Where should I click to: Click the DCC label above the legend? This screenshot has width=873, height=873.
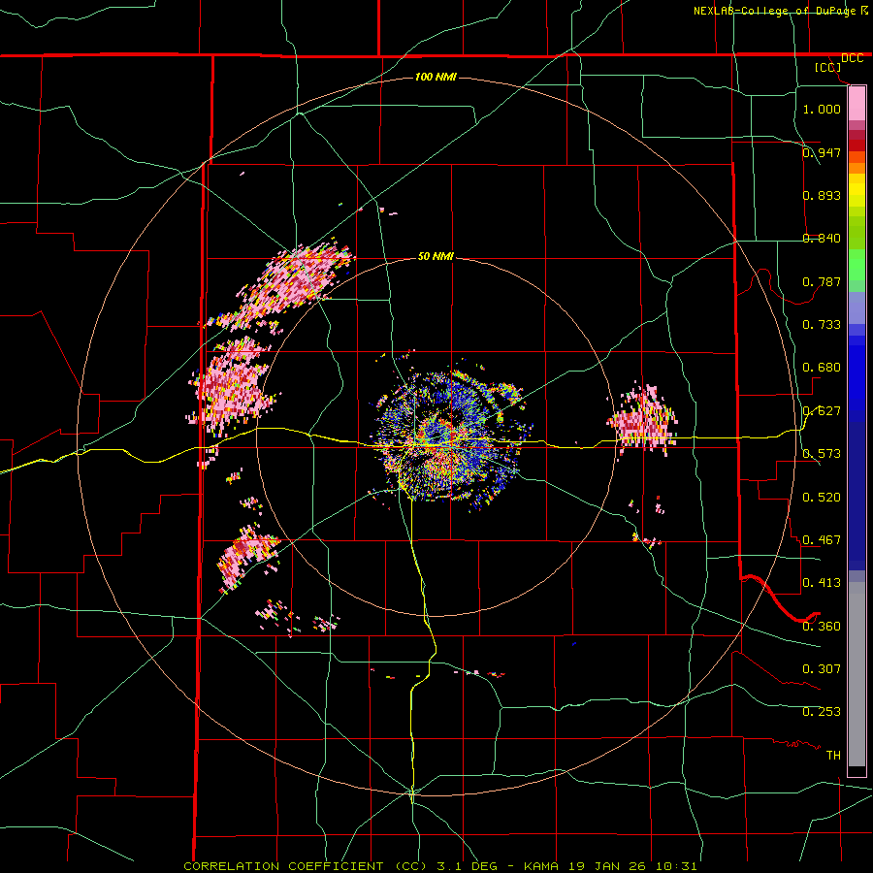tap(852, 58)
